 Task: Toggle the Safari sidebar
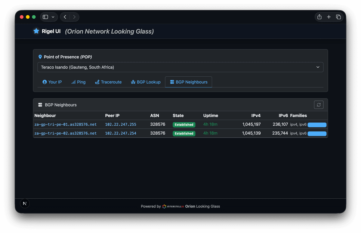[45, 17]
